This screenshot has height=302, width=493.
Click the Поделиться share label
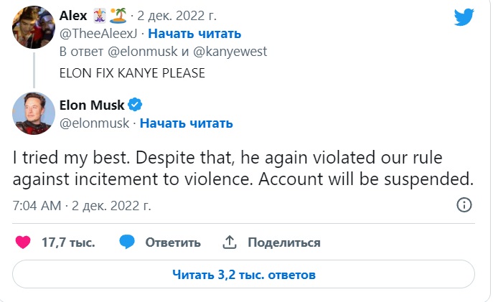[x=284, y=242]
